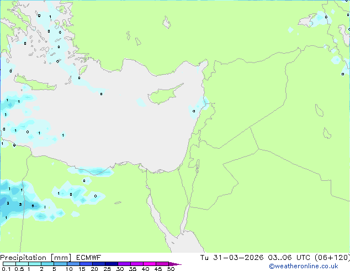Select the 35–40 mm violet legend swatch
Screen dimensions: 350x271
tap(136, 264)
